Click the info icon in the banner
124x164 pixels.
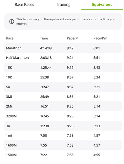pos(11,21)
